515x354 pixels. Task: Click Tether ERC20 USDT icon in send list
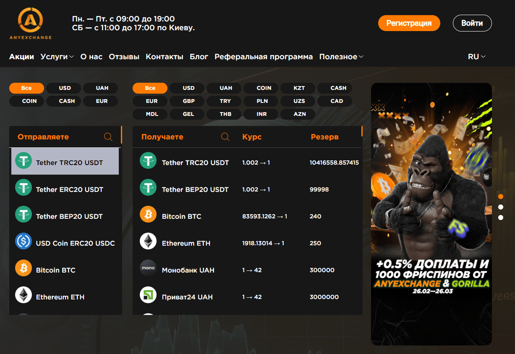click(x=24, y=187)
